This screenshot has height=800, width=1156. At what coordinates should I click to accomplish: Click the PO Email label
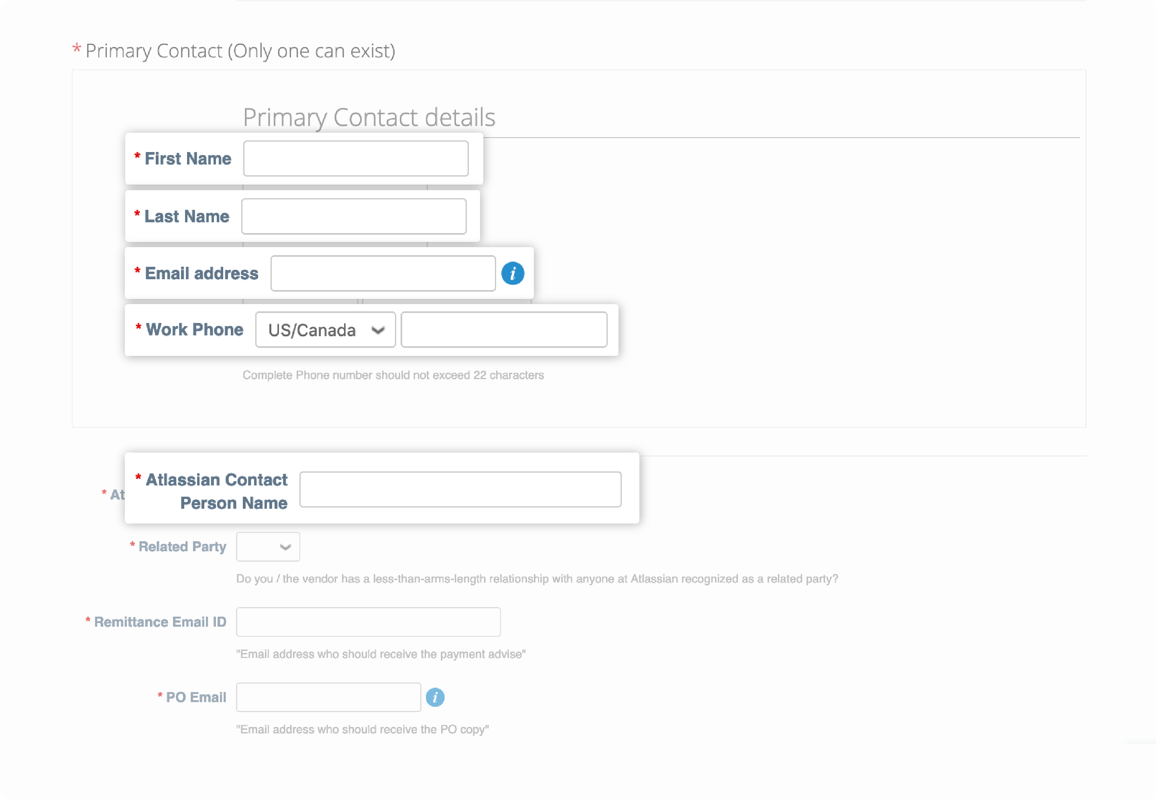pos(195,697)
